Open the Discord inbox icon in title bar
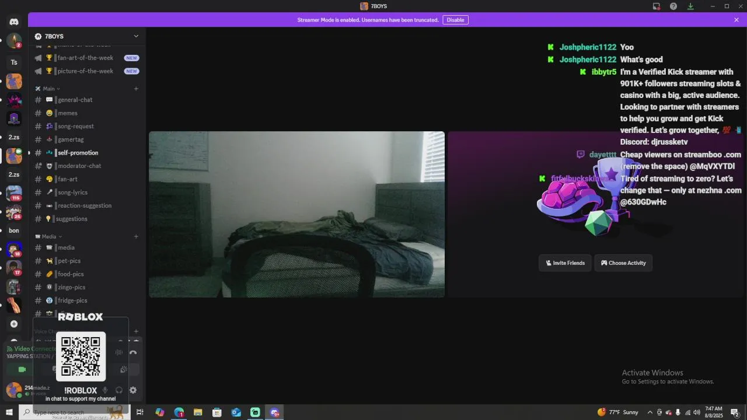 click(x=657, y=6)
